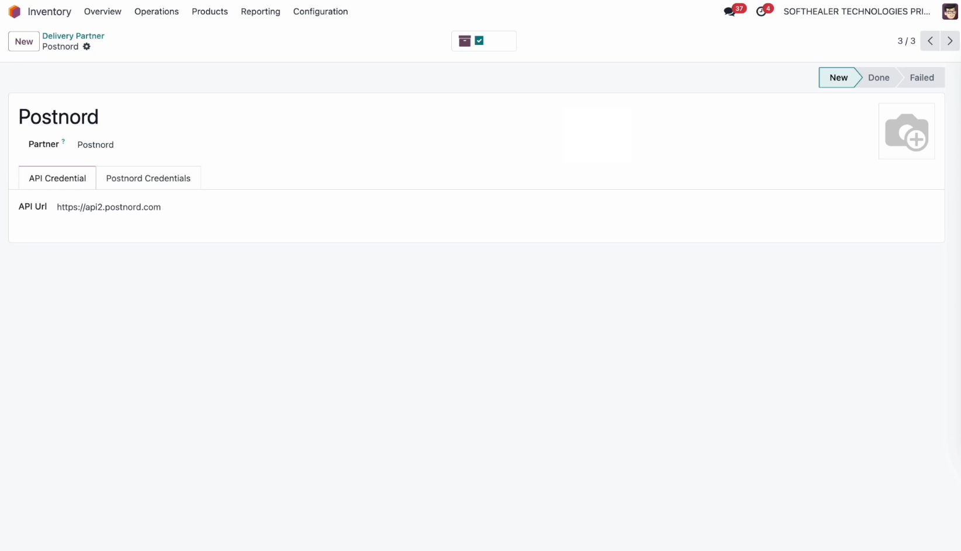Click the Partner field help question mark
This screenshot has width=961, height=551.
tap(63, 141)
